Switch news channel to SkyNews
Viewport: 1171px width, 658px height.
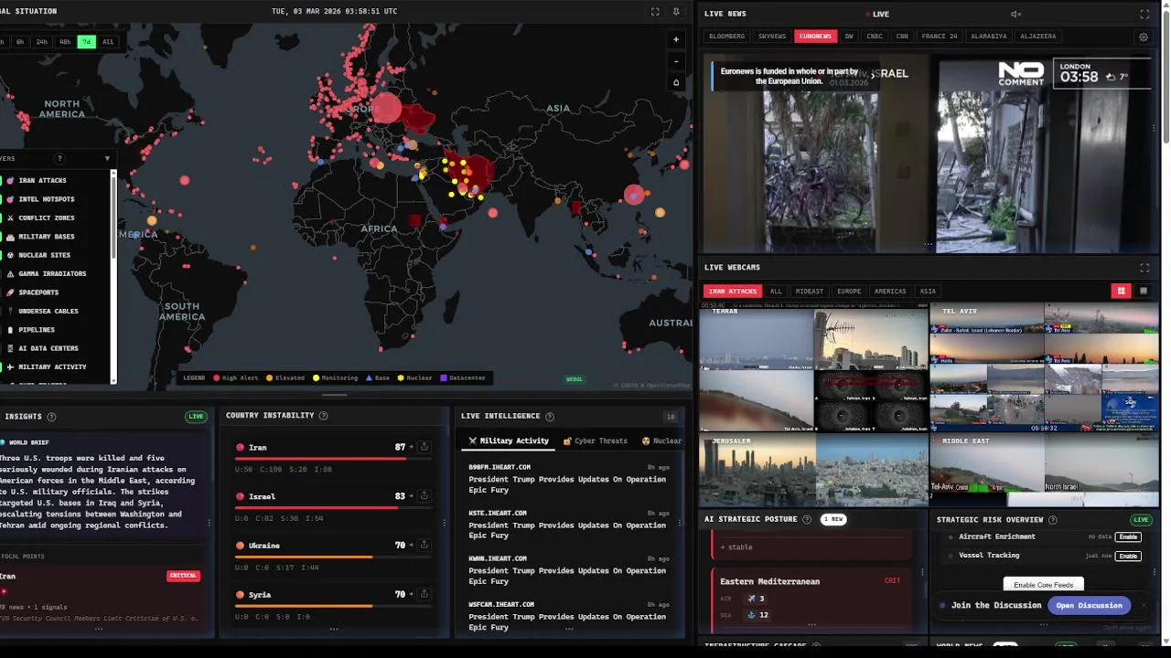point(772,37)
